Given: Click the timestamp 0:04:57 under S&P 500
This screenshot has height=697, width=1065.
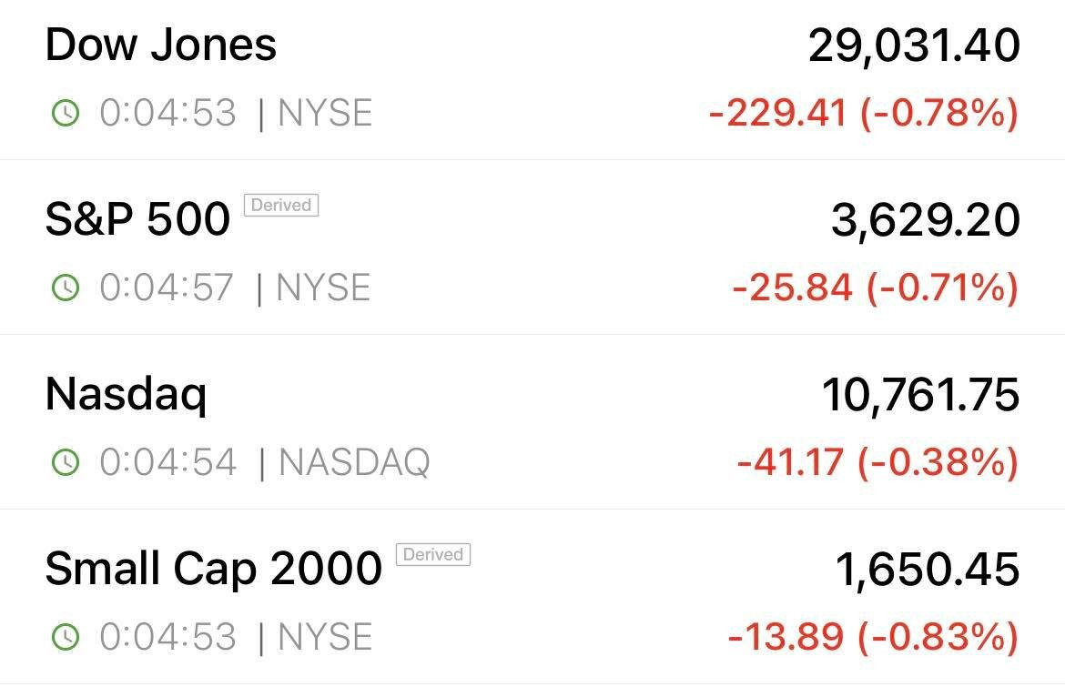Looking at the screenshot, I should click(167, 287).
